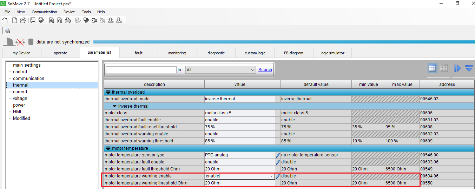Click the grey device status icon
475x189 pixels.
pyautogui.click(x=31, y=42)
